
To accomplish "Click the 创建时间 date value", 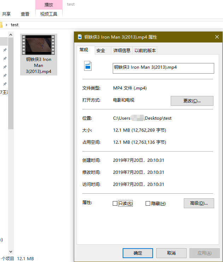I will [x=139, y=160].
